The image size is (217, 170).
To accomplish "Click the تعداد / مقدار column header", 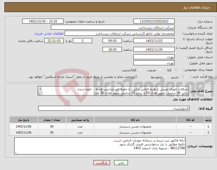I will click(x=52, y=120).
